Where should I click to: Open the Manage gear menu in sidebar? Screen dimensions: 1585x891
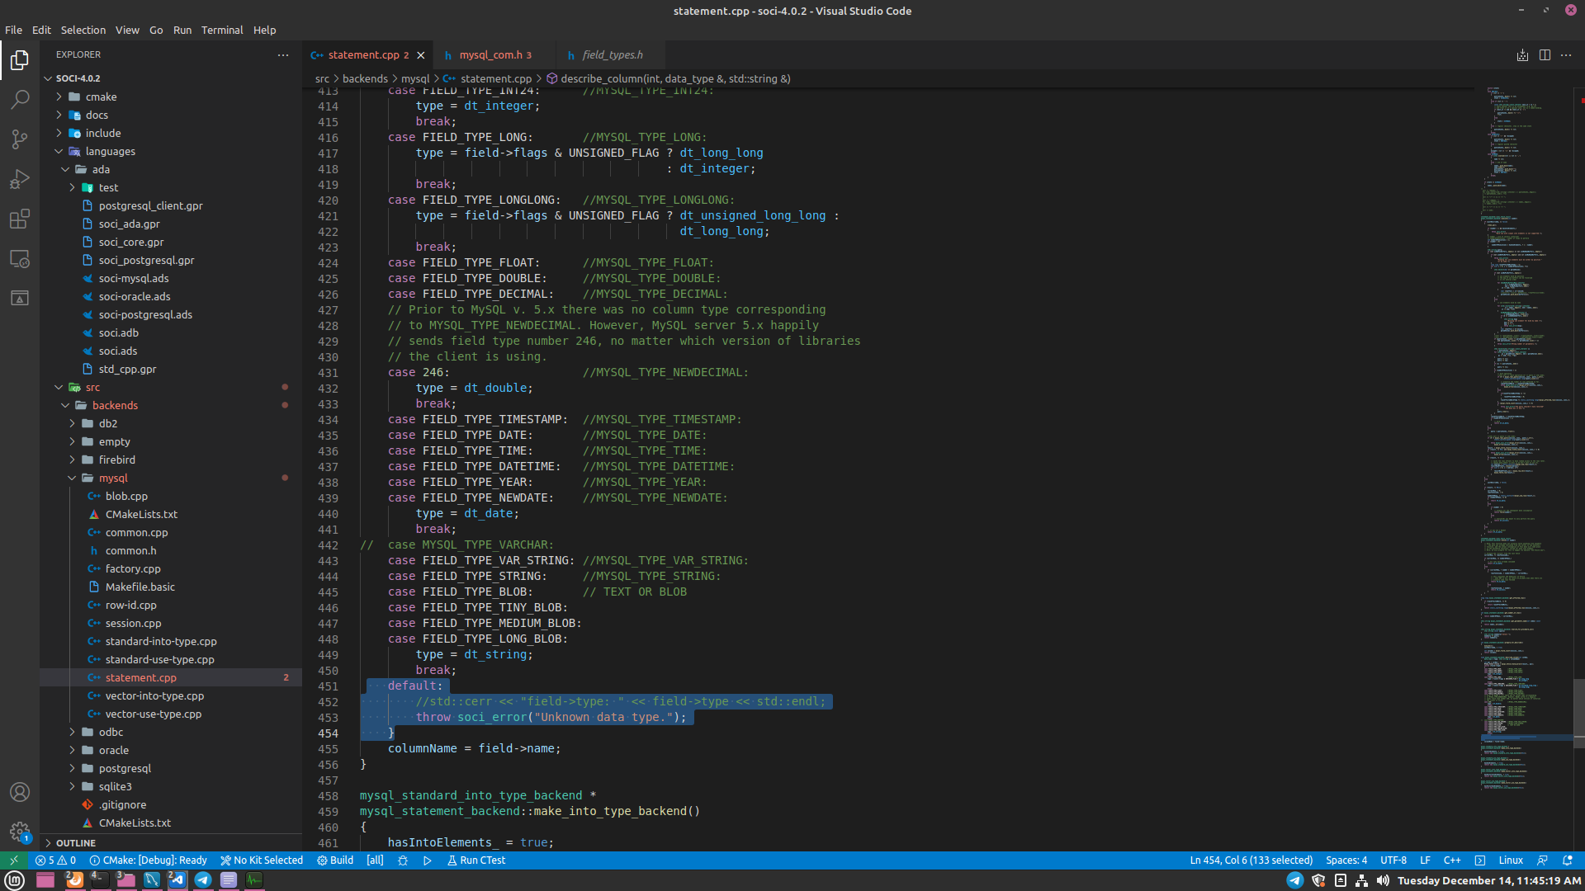(20, 832)
